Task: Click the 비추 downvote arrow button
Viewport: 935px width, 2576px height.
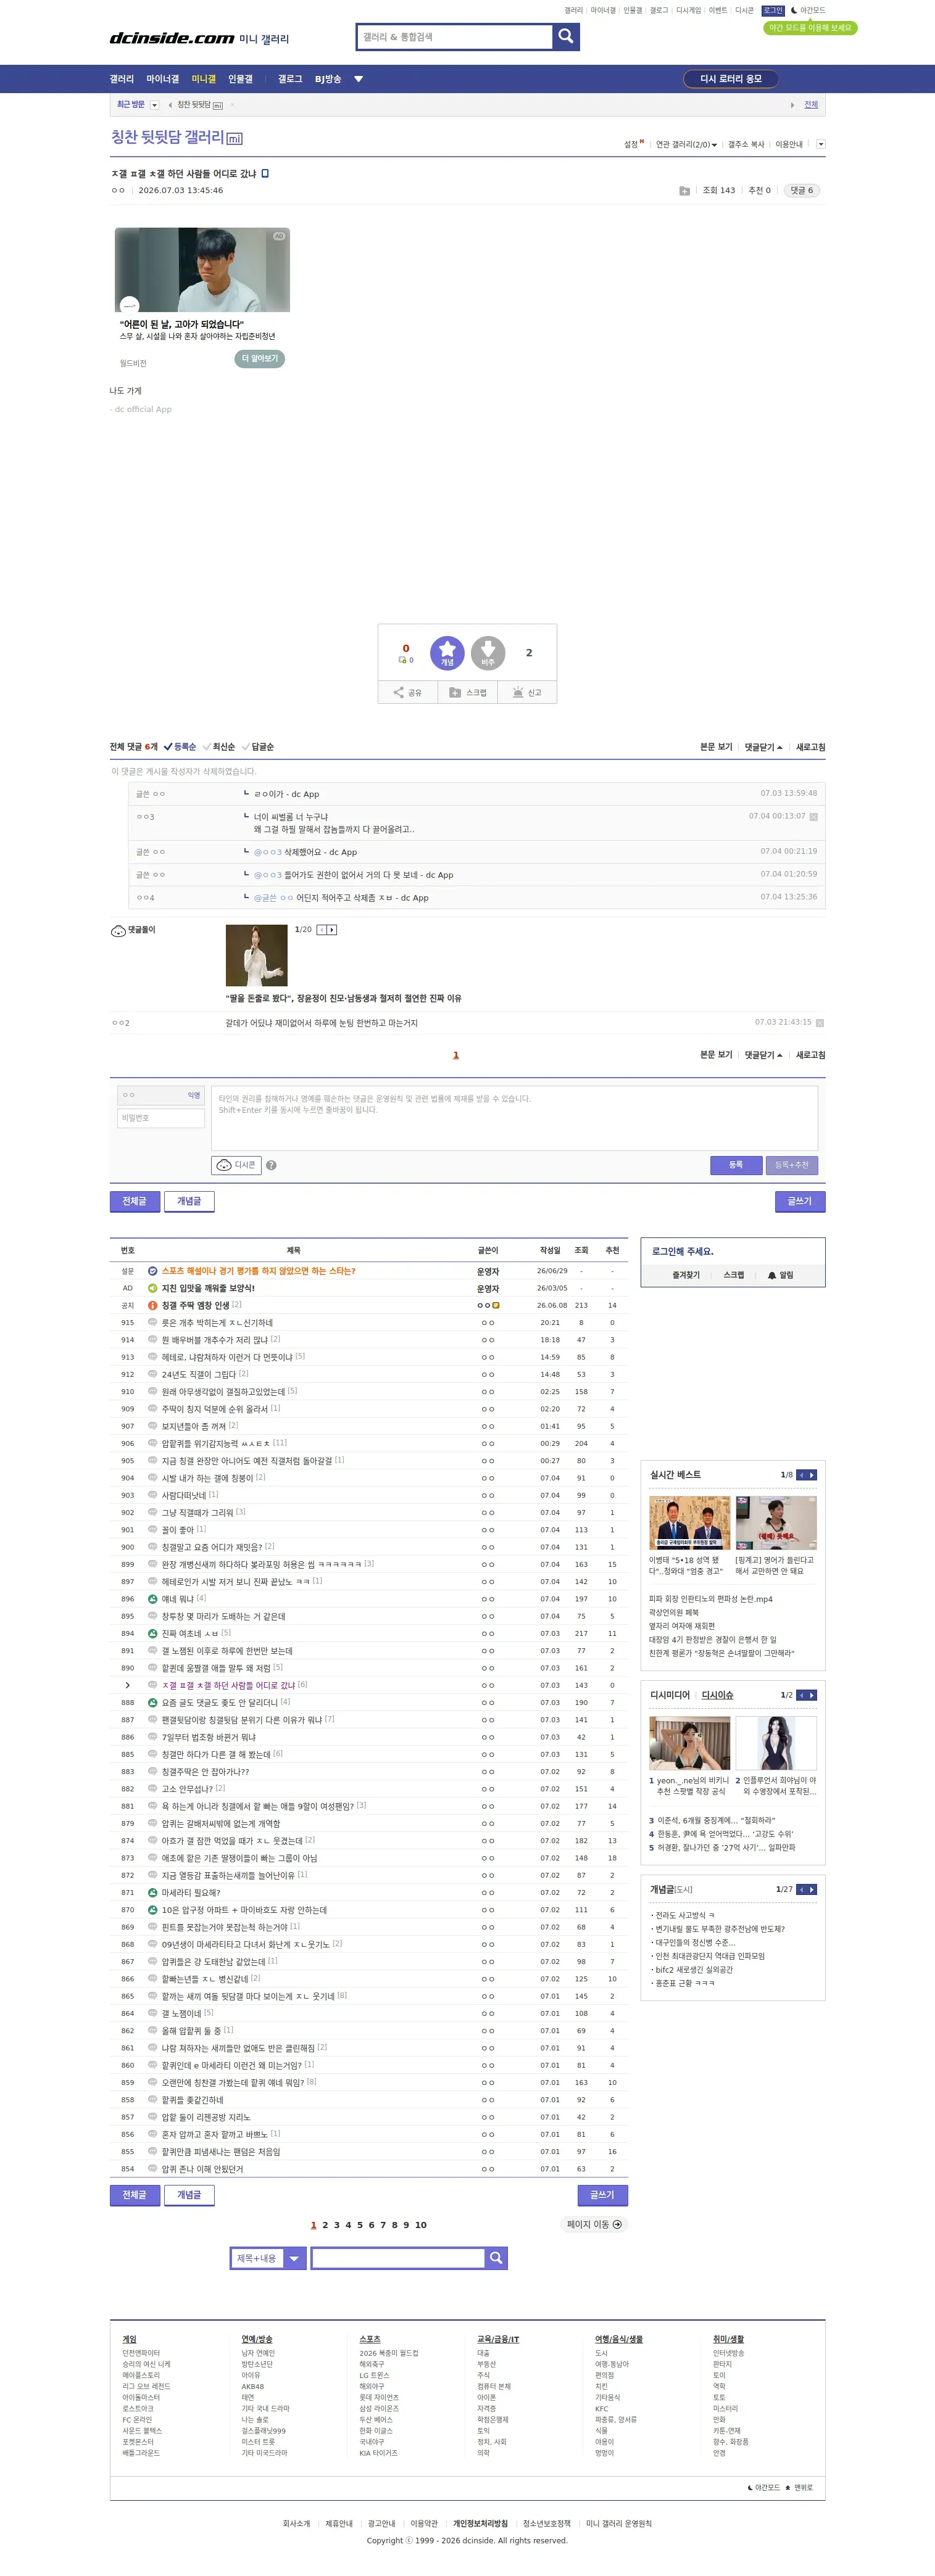Action: tap(488, 653)
